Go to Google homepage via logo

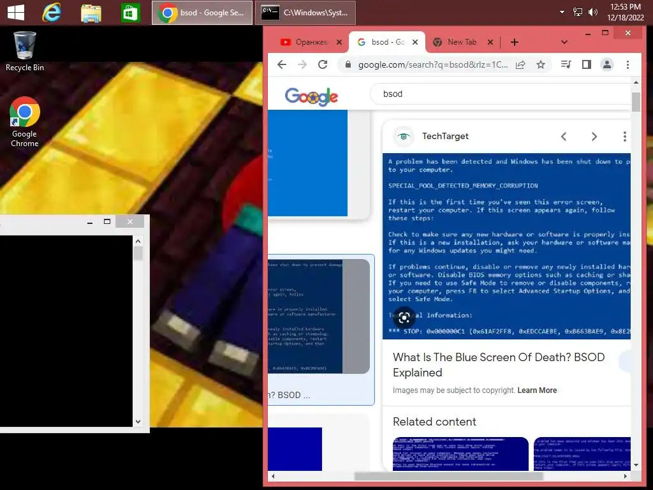(x=311, y=97)
